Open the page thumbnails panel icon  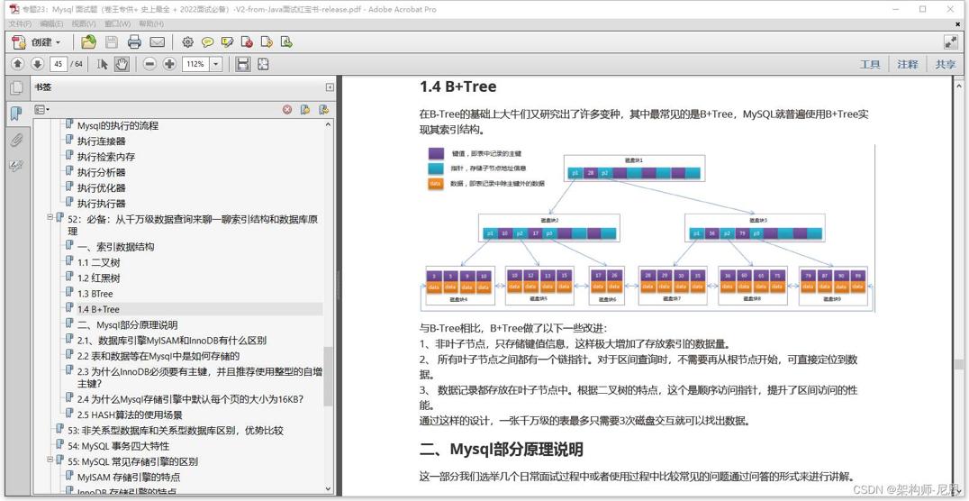click(x=16, y=87)
